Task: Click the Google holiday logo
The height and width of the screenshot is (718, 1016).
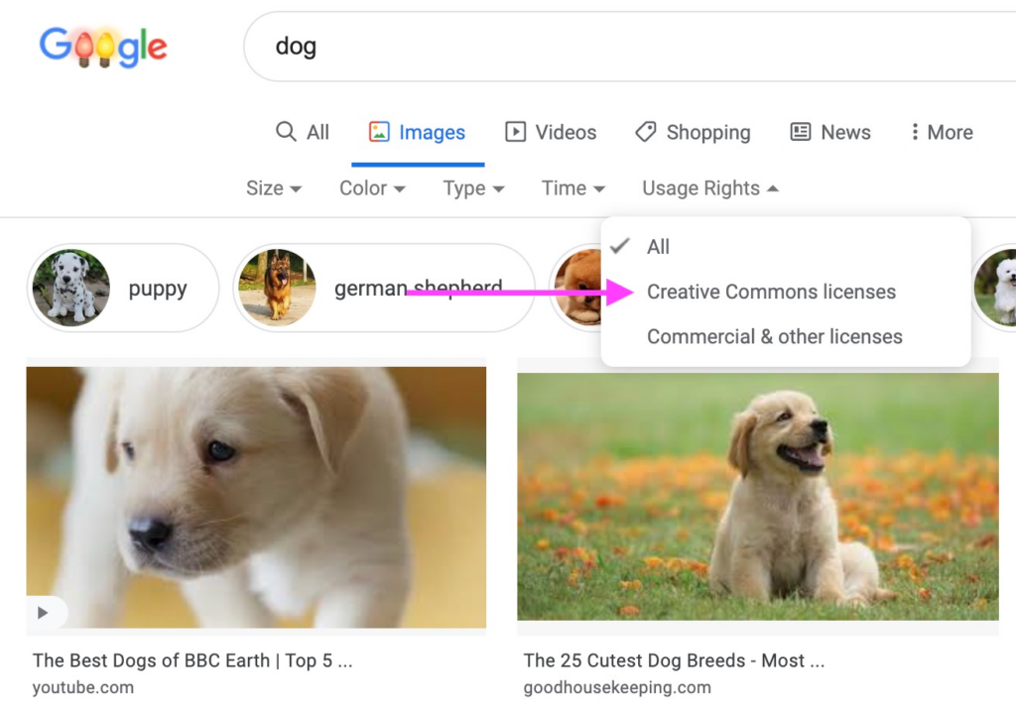Action: click(x=103, y=47)
